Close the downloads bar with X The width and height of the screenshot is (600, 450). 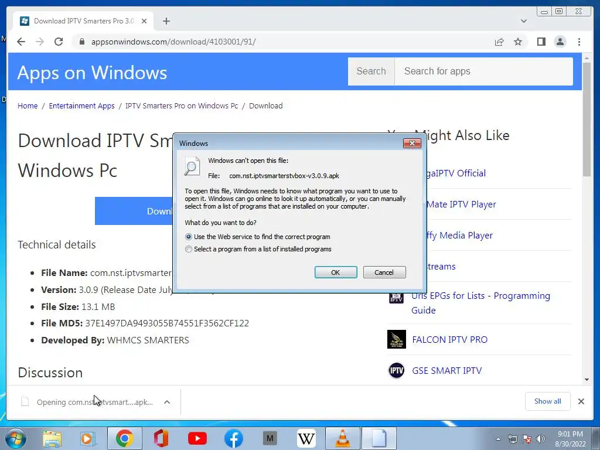(581, 401)
